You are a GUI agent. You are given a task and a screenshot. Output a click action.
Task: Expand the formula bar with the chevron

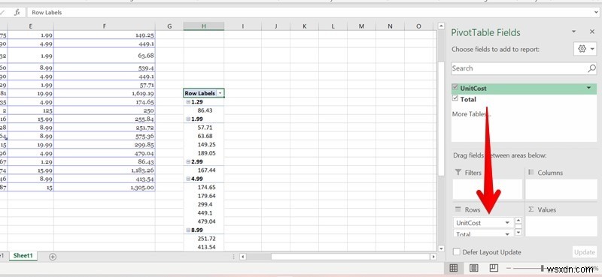tap(596, 12)
